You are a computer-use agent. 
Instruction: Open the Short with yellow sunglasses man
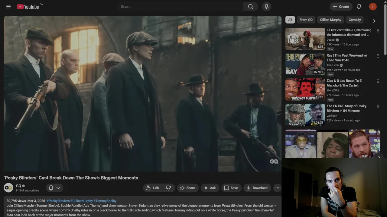(301, 144)
